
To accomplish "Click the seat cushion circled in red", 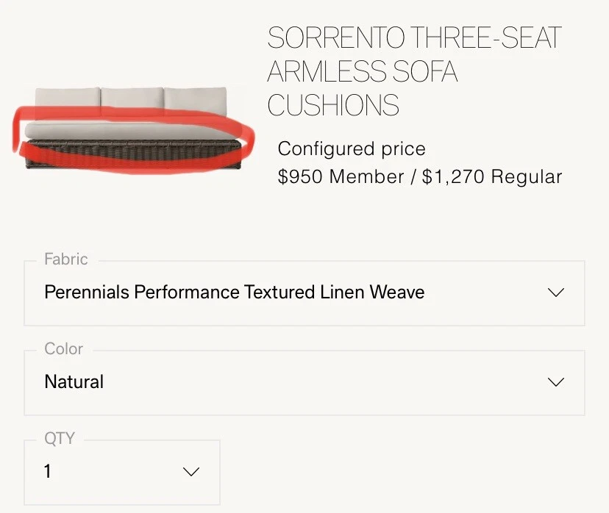I will click(x=132, y=131).
